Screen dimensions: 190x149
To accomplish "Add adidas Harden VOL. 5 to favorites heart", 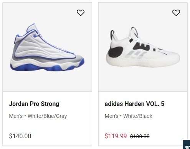I will 176,13.
